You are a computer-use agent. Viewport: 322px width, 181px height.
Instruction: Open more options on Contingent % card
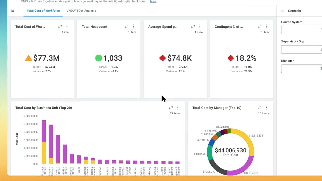pyautogui.click(x=266, y=26)
